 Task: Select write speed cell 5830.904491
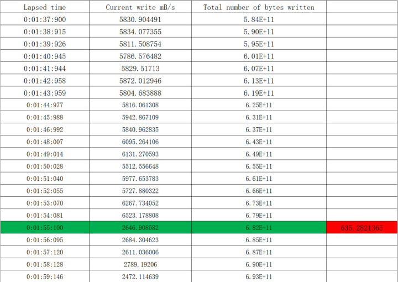click(x=140, y=19)
